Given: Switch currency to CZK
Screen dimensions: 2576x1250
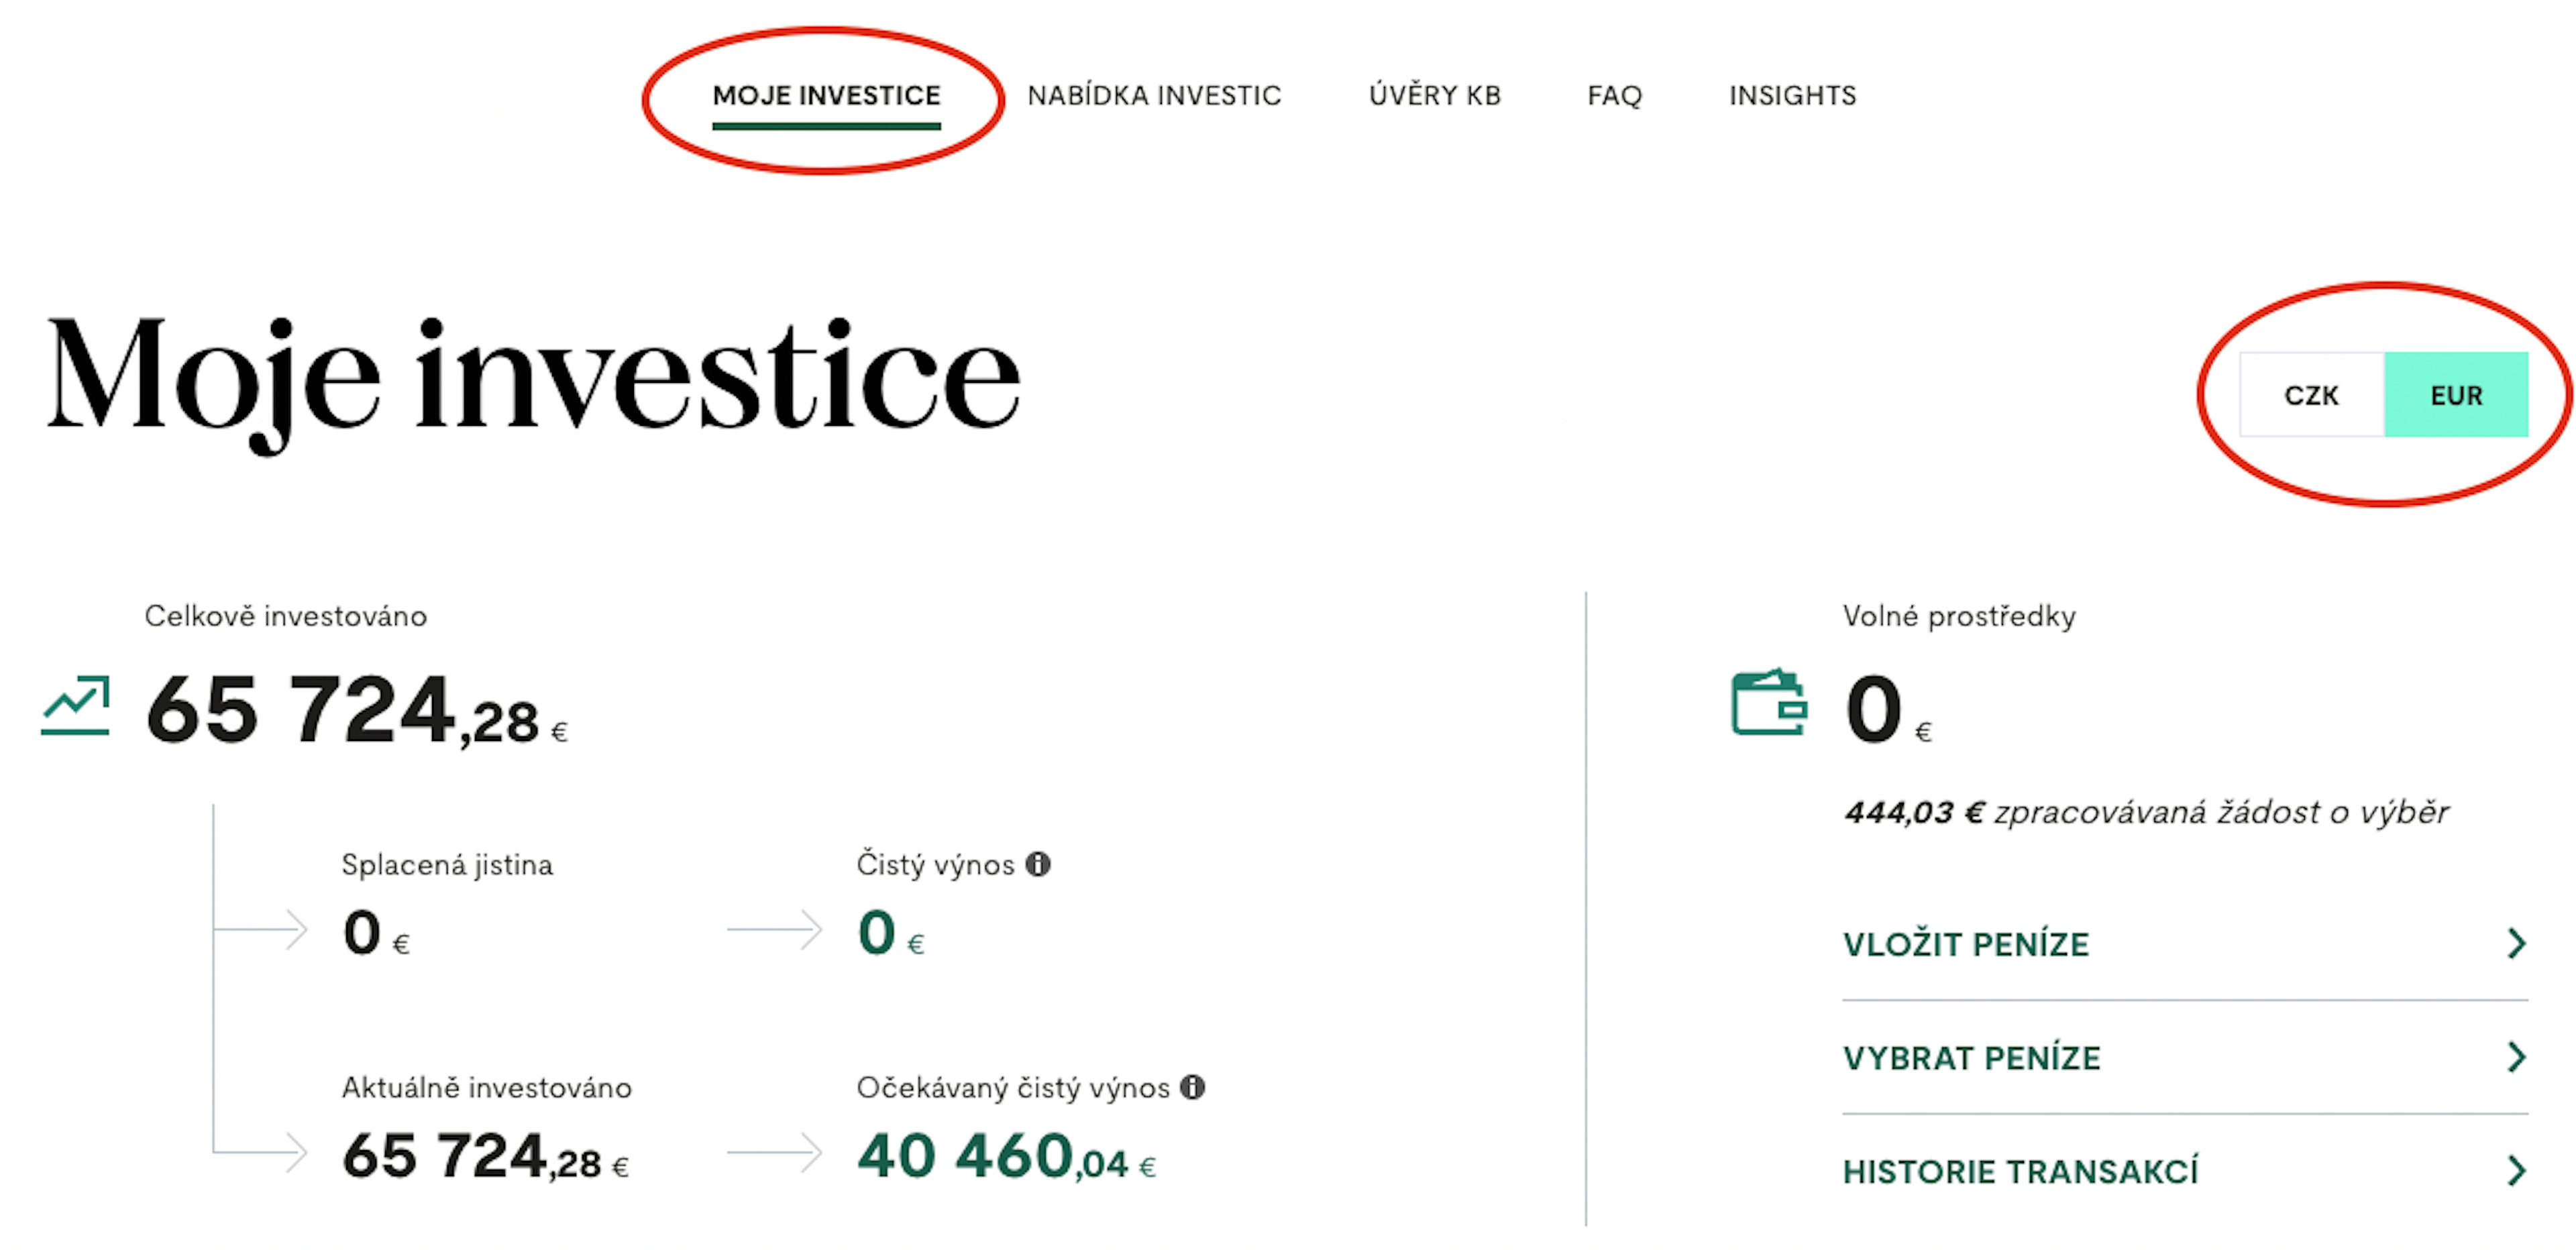Looking at the screenshot, I should (x=2311, y=395).
